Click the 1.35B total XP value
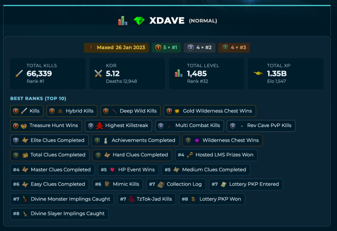The height and width of the screenshot is (231, 337). coord(277,74)
